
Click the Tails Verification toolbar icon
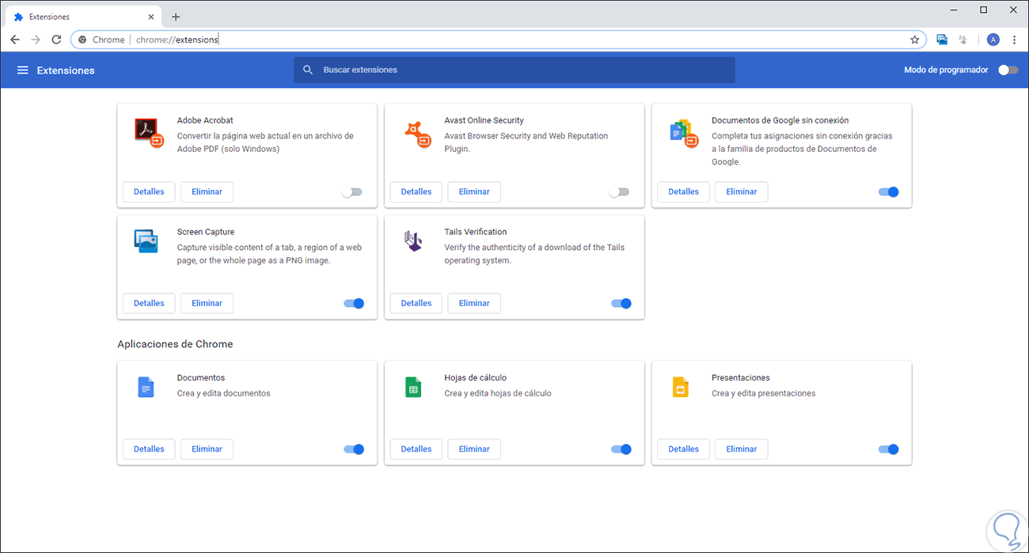pyautogui.click(x=964, y=40)
